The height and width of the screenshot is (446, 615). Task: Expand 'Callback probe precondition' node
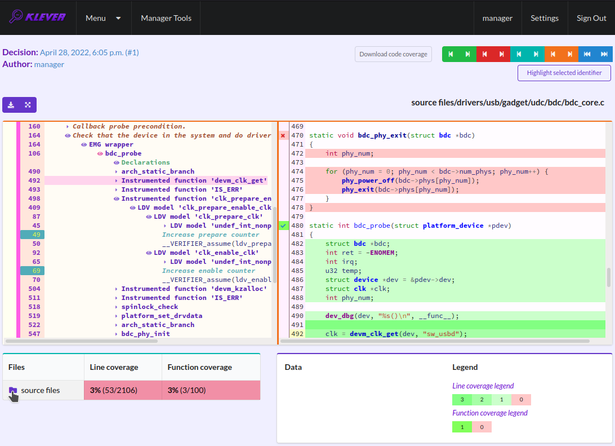(68, 126)
